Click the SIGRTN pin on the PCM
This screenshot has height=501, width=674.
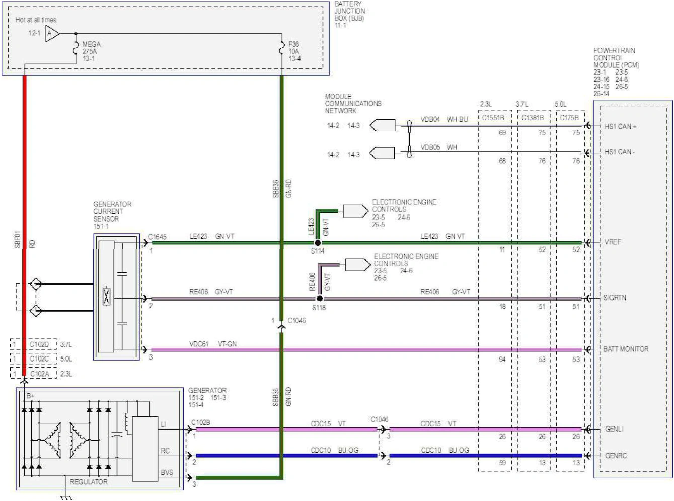(x=615, y=298)
